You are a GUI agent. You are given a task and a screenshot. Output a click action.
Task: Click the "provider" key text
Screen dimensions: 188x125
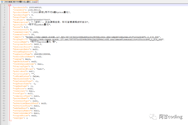(19, 25)
